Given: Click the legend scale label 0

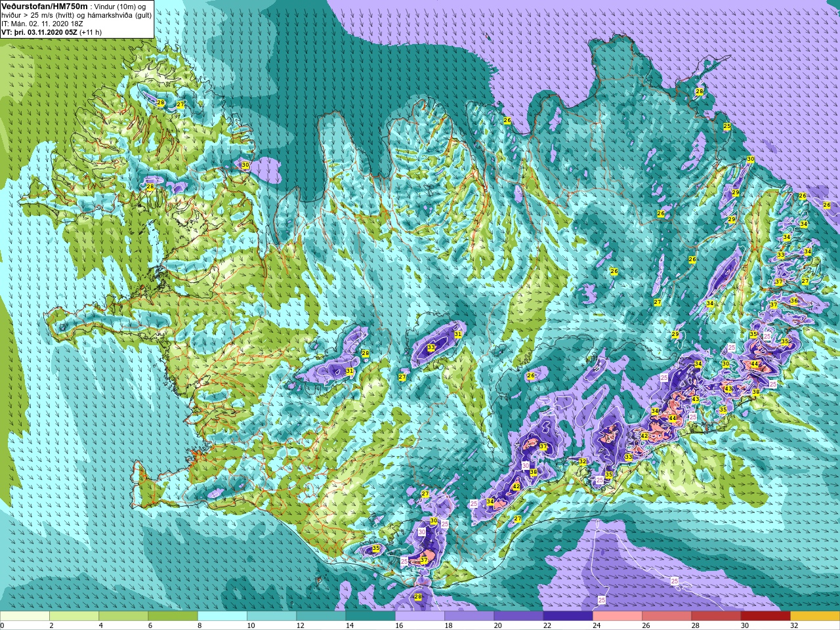Looking at the screenshot, I should 3,626.
